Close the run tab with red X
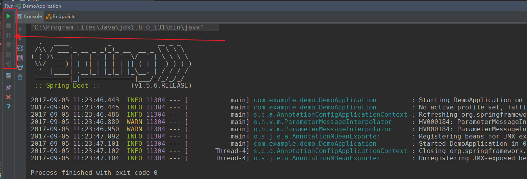This screenshot has width=527, height=179. tap(8, 97)
